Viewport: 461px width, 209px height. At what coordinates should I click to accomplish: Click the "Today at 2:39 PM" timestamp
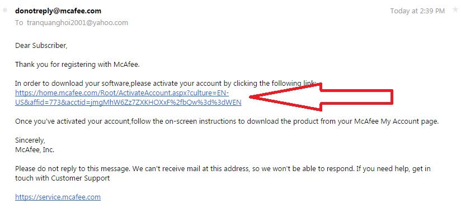[417, 11]
